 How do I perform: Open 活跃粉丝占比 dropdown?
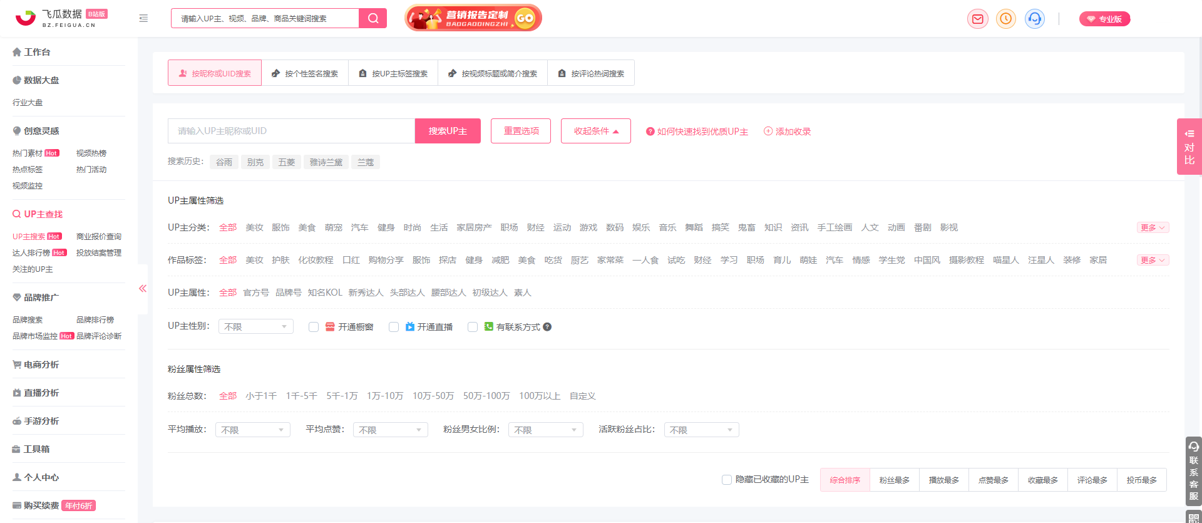point(701,430)
